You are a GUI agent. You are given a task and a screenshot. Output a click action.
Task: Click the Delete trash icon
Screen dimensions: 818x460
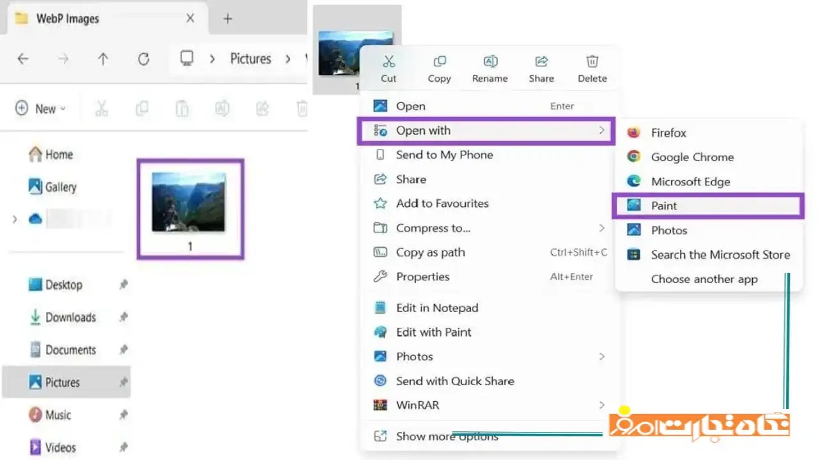pyautogui.click(x=592, y=62)
